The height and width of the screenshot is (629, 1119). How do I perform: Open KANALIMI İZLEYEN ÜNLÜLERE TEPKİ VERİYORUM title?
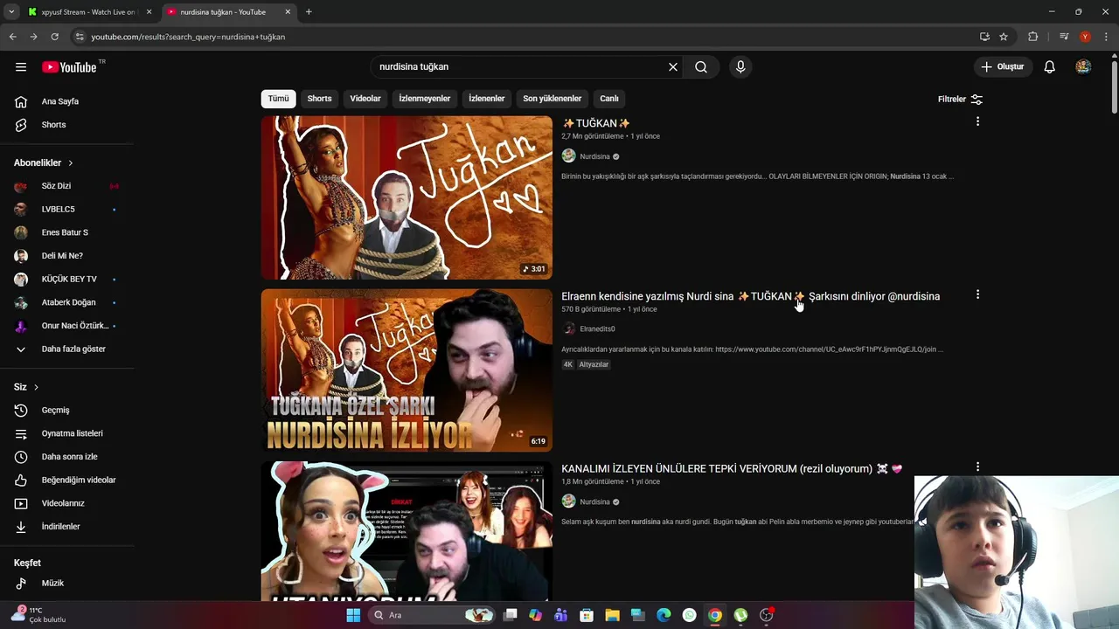[732, 469]
